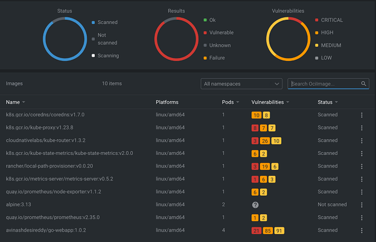Image resolution: width=376 pixels, height=242 pixels.
Task: Sort by the Pods column header
Action: 229,102
